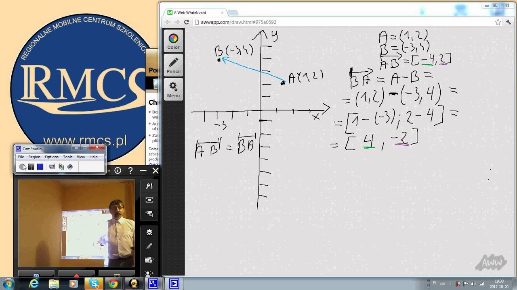The width and height of the screenshot is (517, 290).
Task: Click the taskbar clock showing 19:30
Action: [499, 284]
